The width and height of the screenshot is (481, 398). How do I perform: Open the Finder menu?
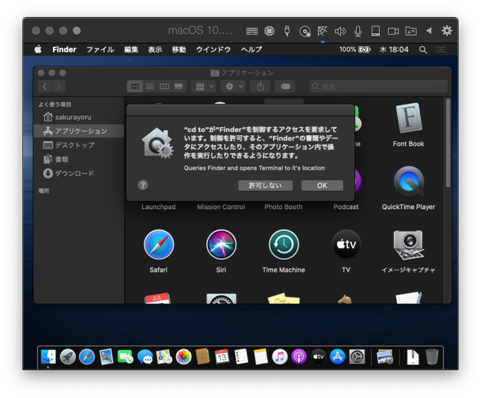pyautogui.click(x=64, y=50)
